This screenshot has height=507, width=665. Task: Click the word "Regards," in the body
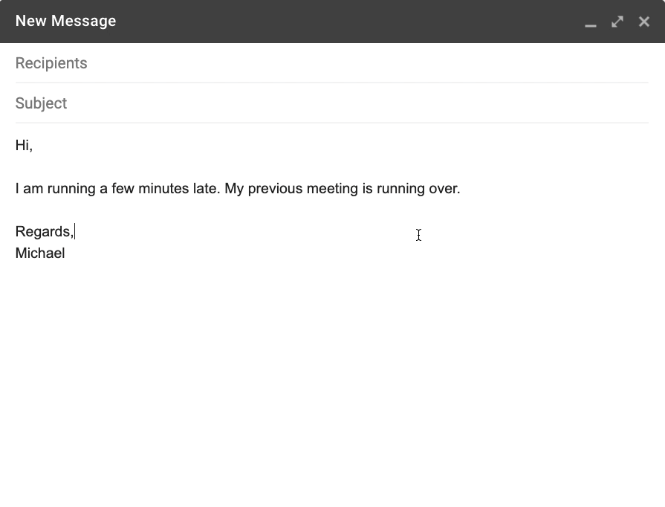tap(44, 232)
